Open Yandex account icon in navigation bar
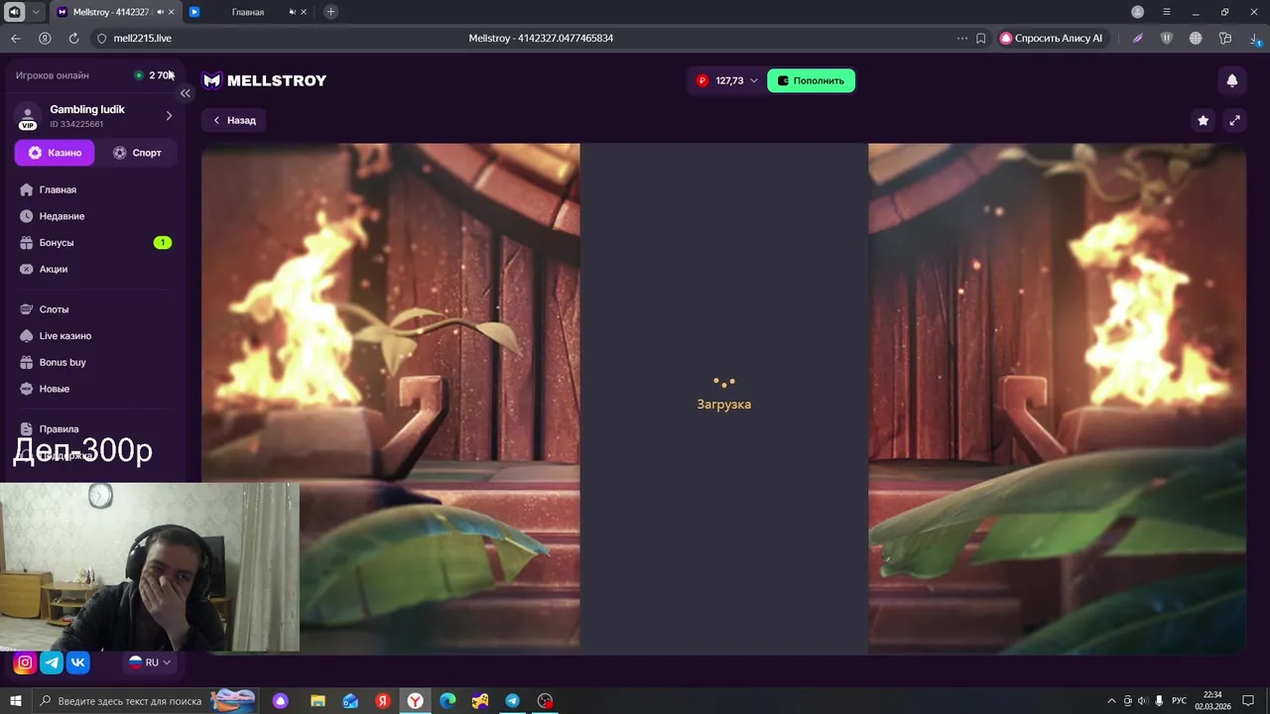Screen dimensions: 1270x714 coord(45,38)
